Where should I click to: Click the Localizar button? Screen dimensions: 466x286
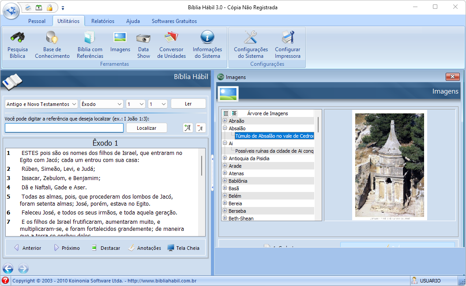pos(147,128)
